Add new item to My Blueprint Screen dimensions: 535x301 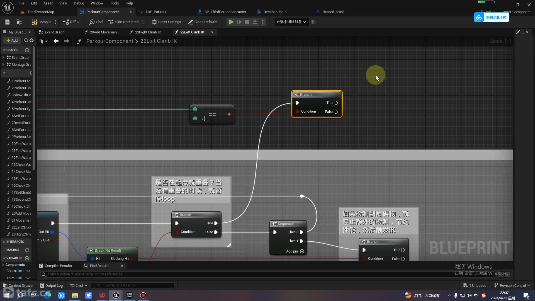pyautogui.click(x=12, y=41)
